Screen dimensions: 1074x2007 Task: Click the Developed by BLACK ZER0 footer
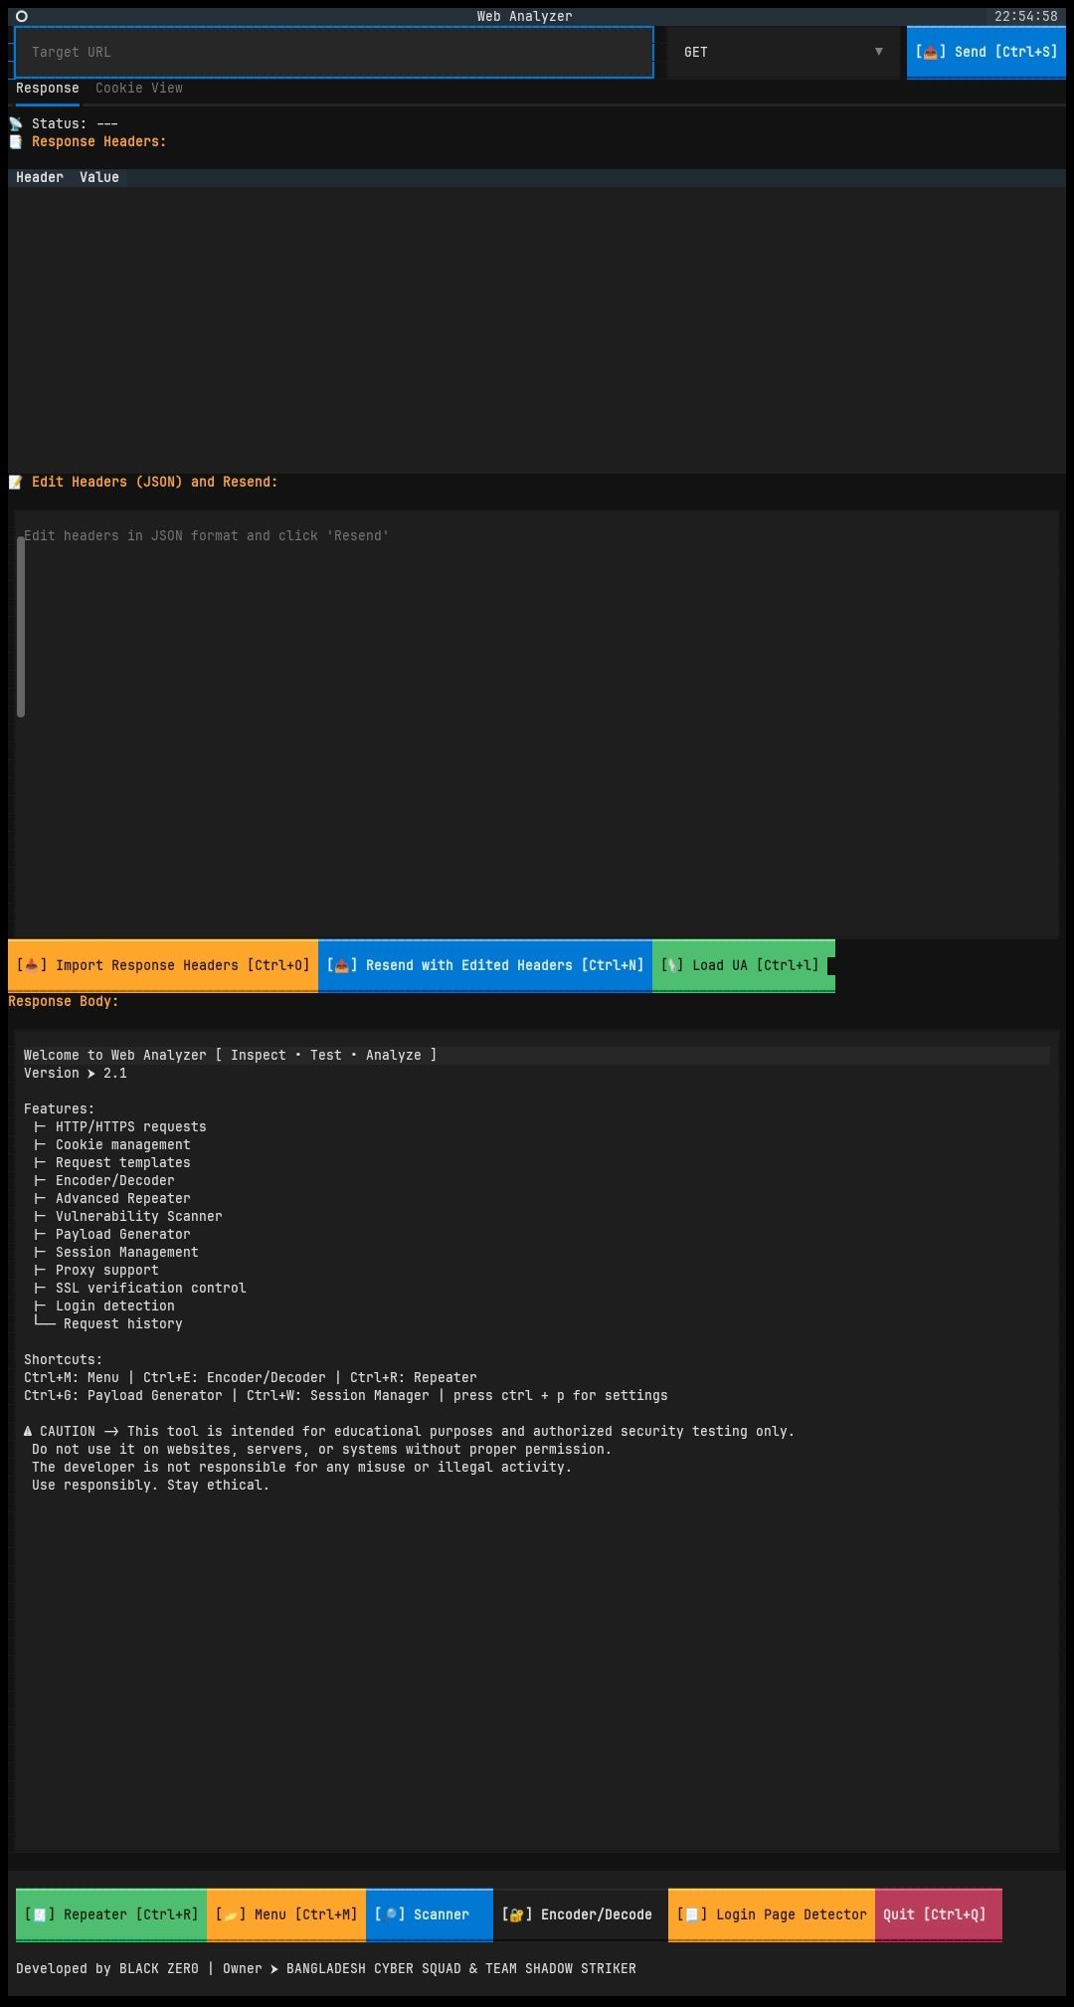(x=326, y=1968)
